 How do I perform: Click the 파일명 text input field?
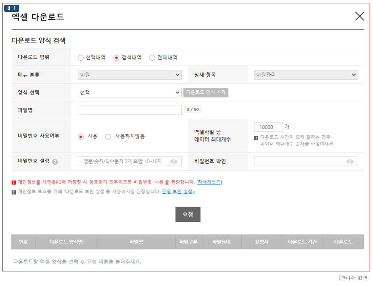pyautogui.click(x=130, y=110)
